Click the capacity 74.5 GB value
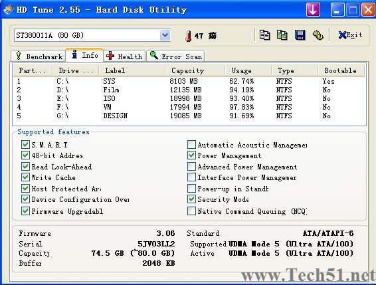The image size is (376, 285). click(x=133, y=253)
